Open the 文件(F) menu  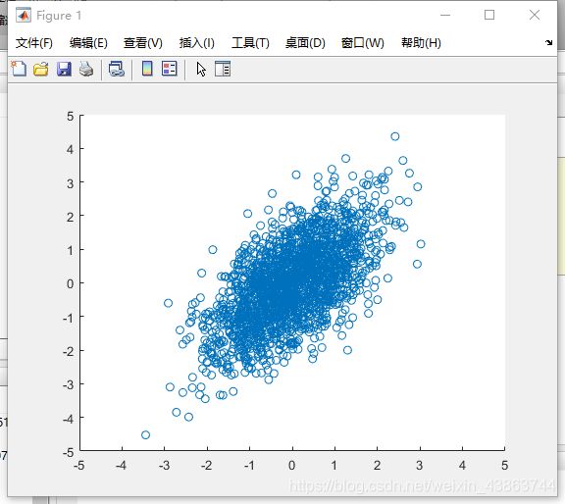pos(34,43)
